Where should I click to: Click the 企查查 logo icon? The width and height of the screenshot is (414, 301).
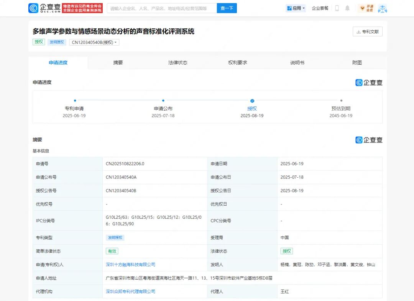pyautogui.click(x=34, y=8)
